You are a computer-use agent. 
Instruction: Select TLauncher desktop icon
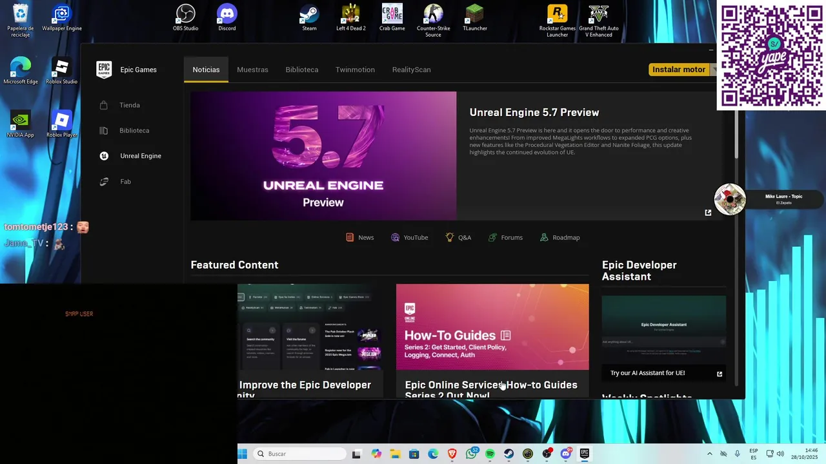tap(475, 17)
